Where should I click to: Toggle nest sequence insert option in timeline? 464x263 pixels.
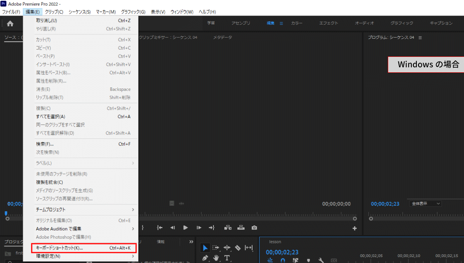pyautogui.click(x=270, y=260)
